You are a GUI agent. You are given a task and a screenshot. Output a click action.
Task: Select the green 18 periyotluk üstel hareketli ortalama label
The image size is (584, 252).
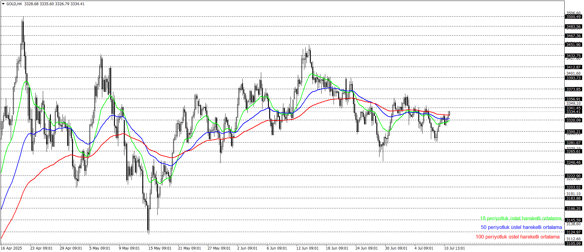(x=521, y=219)
